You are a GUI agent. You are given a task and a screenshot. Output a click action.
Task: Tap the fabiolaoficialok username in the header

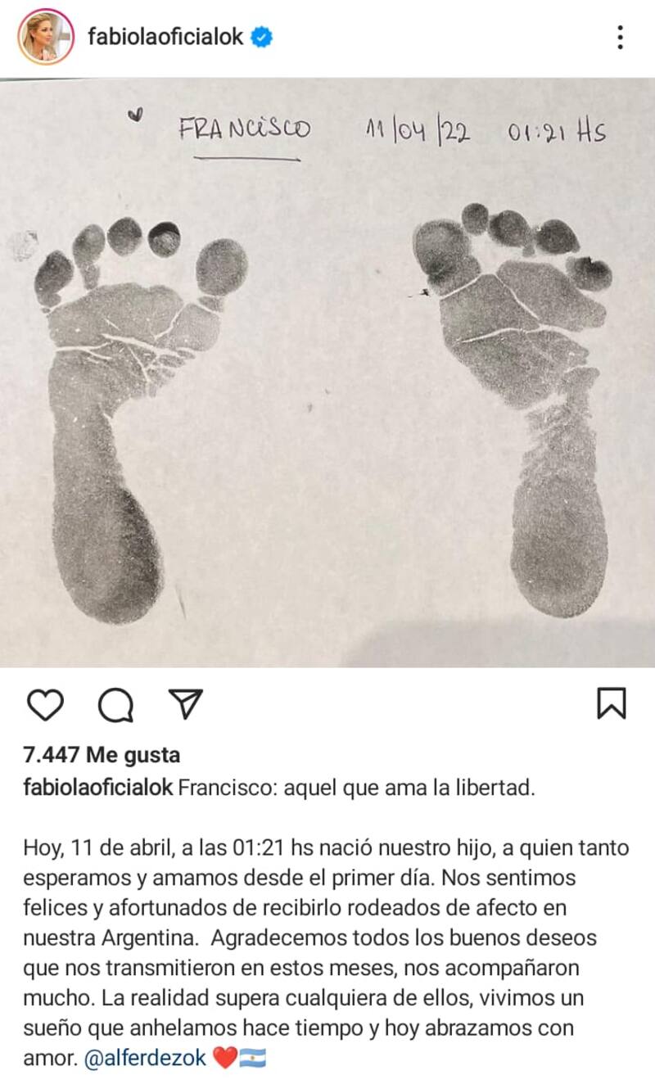(165, 37)
